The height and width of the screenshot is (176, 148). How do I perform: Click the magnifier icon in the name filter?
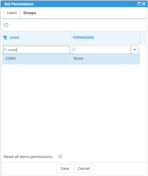pos(6,50)
